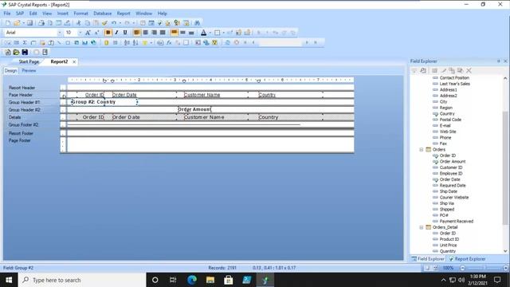Open the font size 10 dropdown
The height and width of the screenshot is (287, 510).
click(80, 33)
